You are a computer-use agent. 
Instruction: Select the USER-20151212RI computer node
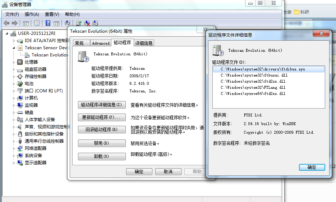tap(36, 33)
